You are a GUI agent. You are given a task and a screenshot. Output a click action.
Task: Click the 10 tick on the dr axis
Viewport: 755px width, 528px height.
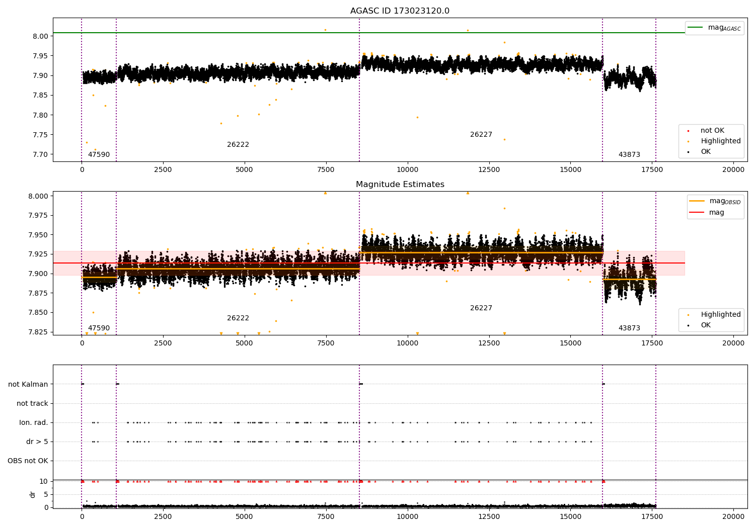44,481
